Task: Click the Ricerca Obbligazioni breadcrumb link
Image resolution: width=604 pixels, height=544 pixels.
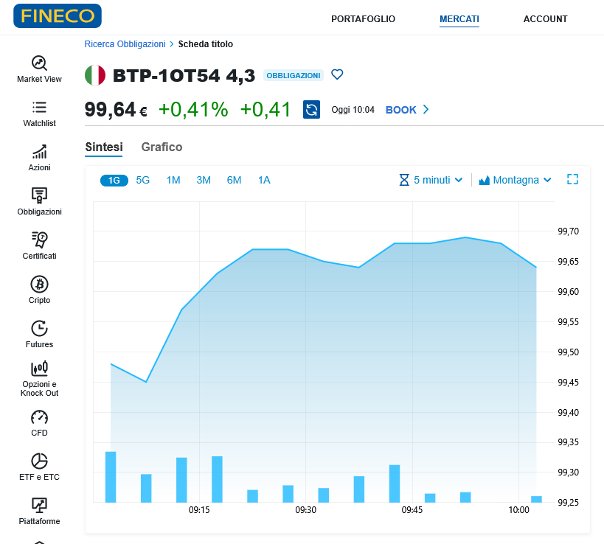Action: tap(125, 44)
